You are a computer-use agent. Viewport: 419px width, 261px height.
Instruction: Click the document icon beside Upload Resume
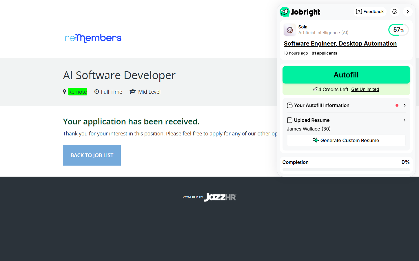click(289, 120)
